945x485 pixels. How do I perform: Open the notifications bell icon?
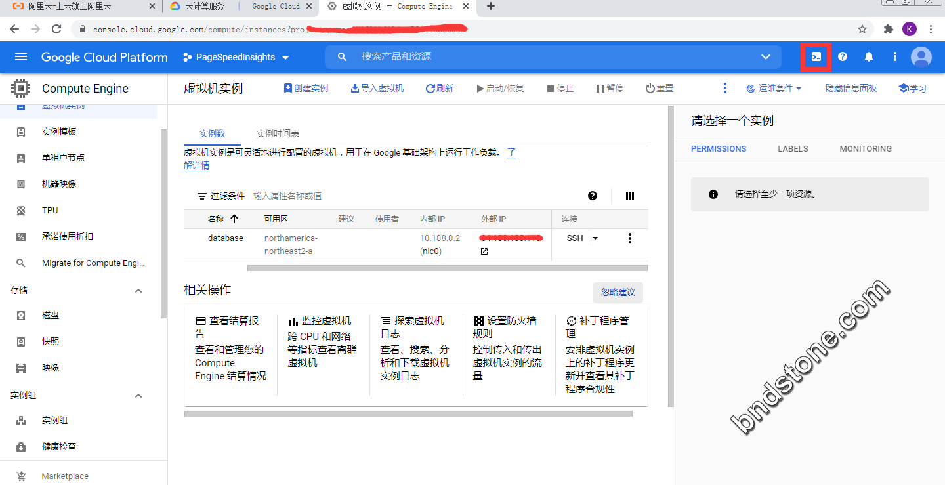point(869,57)
